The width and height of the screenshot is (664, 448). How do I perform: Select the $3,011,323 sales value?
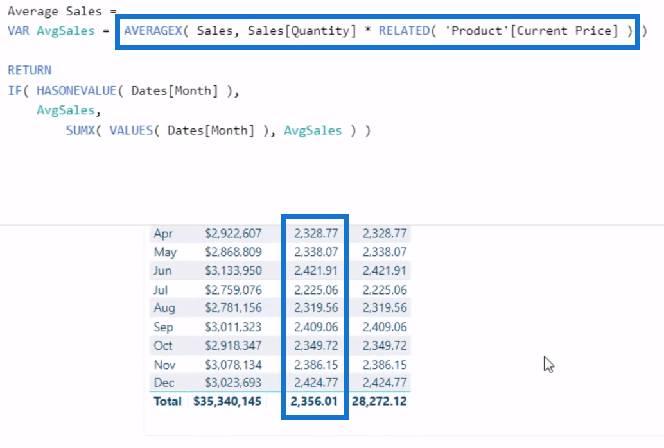(x=233, y=327)
